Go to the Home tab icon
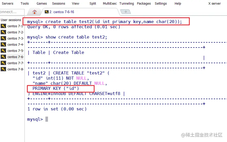 pyautogui.click(x=35, y=12)
